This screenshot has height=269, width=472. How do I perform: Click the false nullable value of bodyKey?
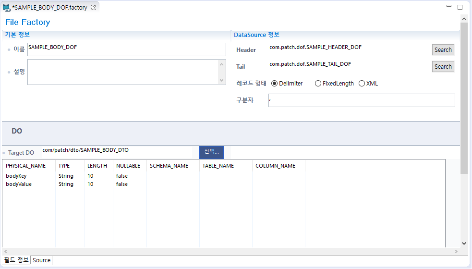point(122,176)
